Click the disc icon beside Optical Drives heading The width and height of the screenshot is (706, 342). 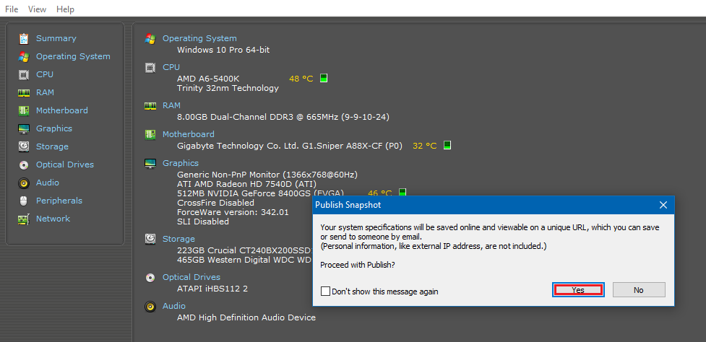pos(150,277)
